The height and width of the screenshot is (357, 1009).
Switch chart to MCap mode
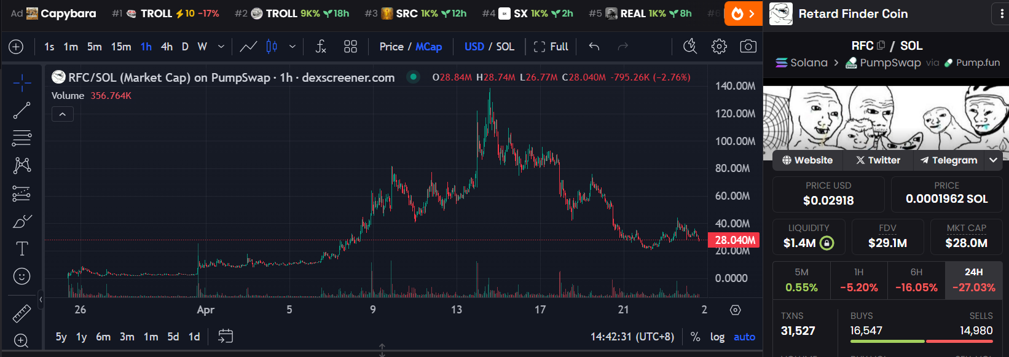point(428,47)
